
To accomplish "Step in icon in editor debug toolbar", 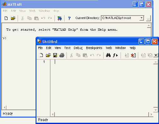I will (150, 55).
